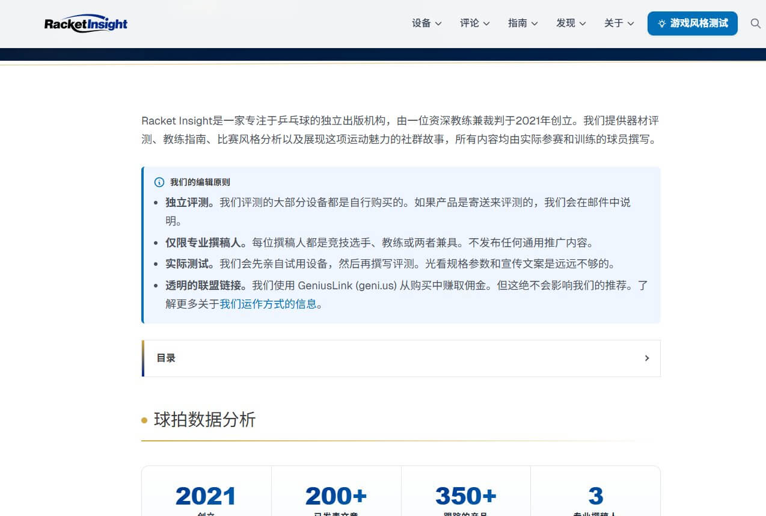Open the 设备 dropdown menu
The height and width of the screenshot is (516, 766).
(427, 23)
